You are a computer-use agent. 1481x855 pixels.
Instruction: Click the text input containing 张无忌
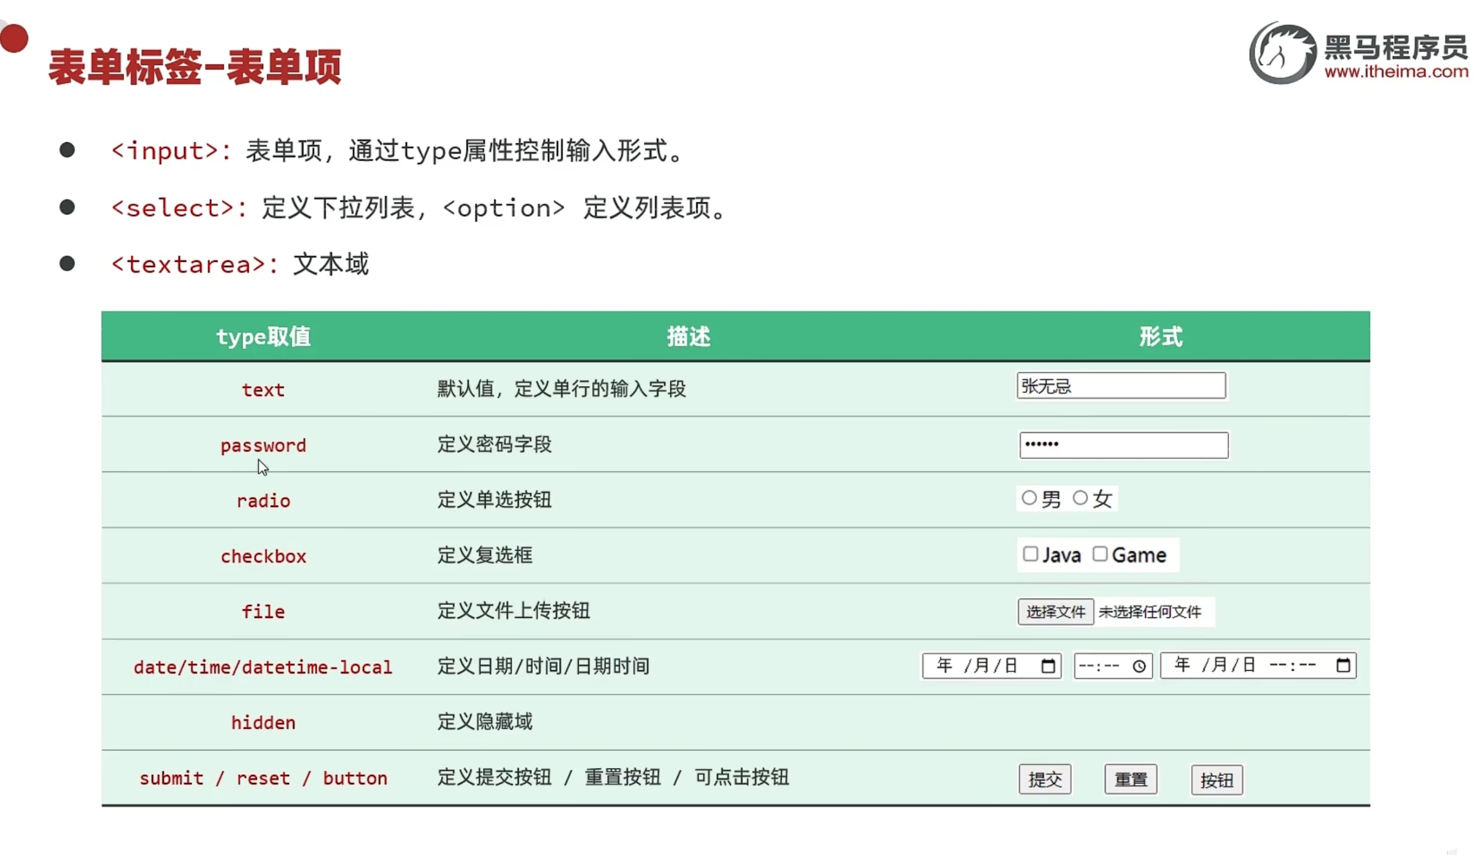tap(1121, 386)
